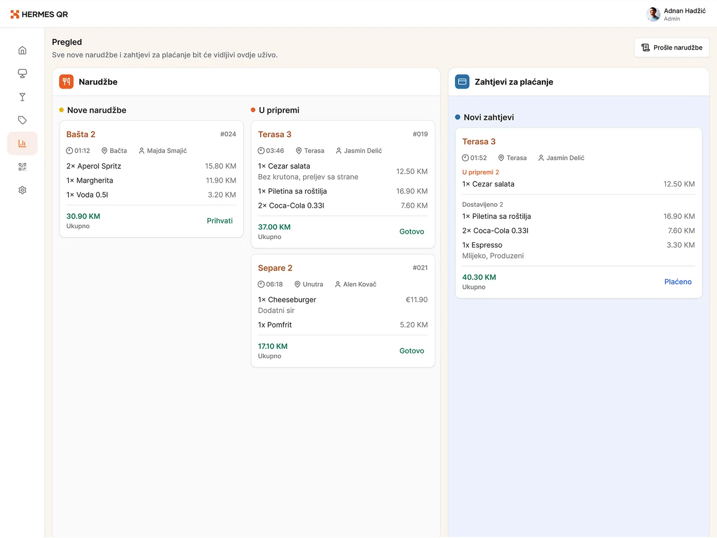Open the cocktail glass drinks icon

point(22,97)
